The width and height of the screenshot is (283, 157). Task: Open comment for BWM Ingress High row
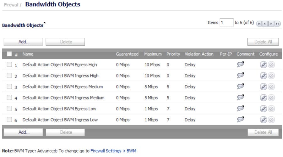pos(240,75)
